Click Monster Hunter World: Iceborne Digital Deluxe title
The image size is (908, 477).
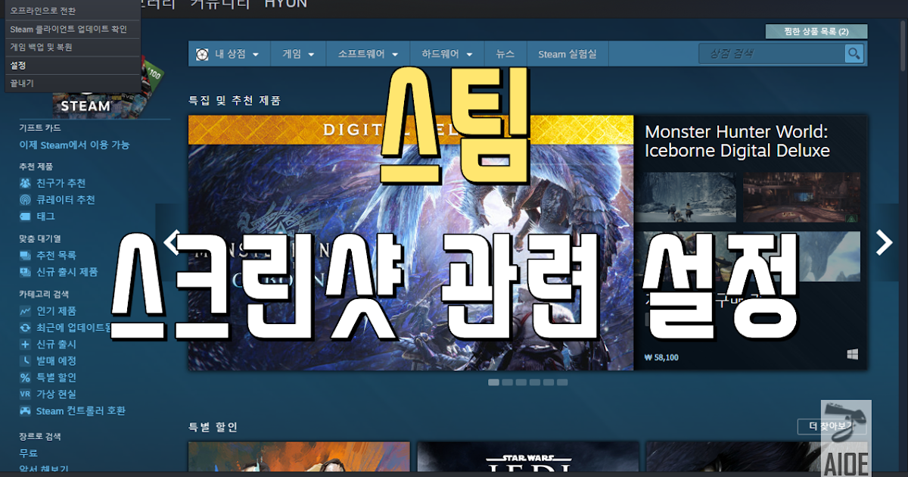(738, 140)
